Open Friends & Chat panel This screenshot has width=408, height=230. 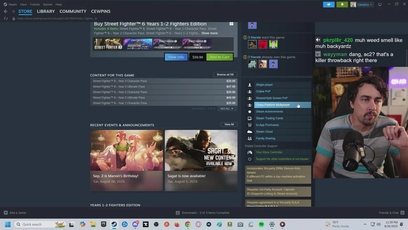tap(391, 213)
